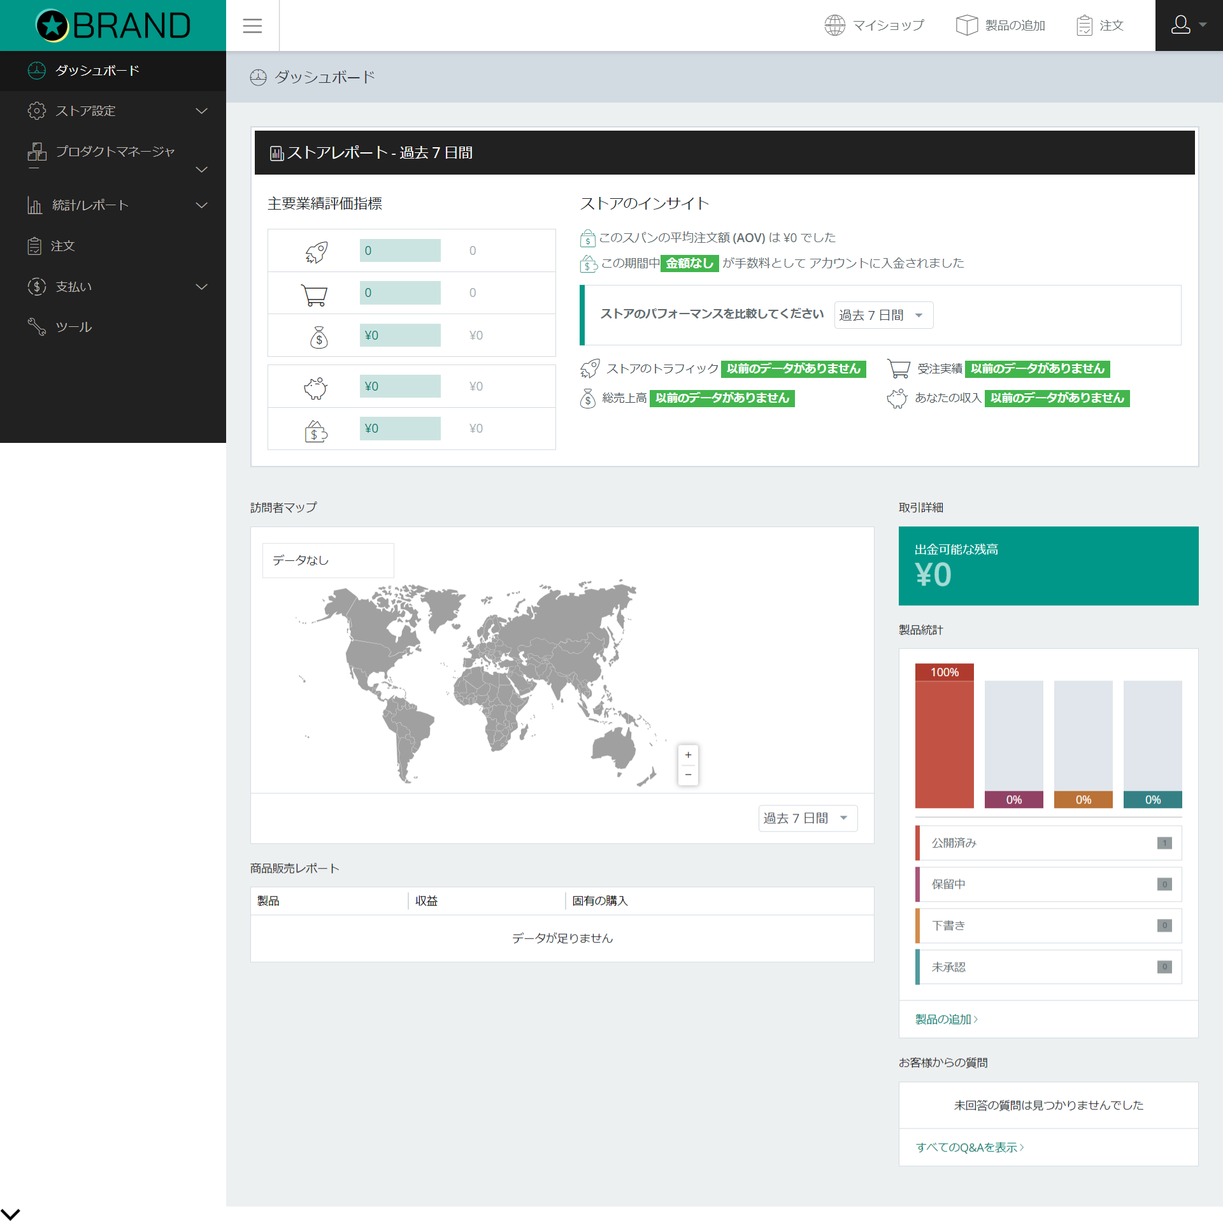Open the visitor map period dropdown

pos(807,818)
